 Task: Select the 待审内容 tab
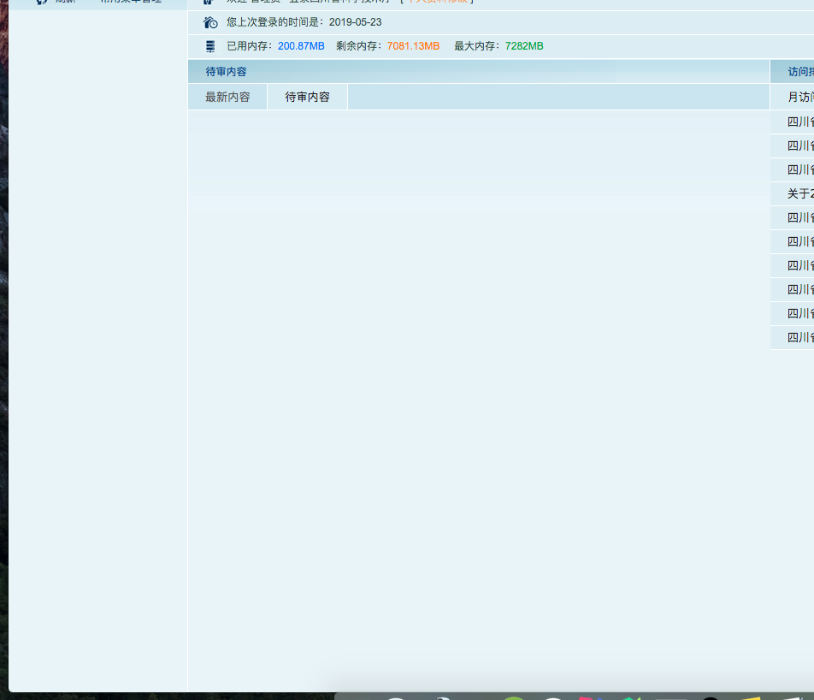coord(307,98)
